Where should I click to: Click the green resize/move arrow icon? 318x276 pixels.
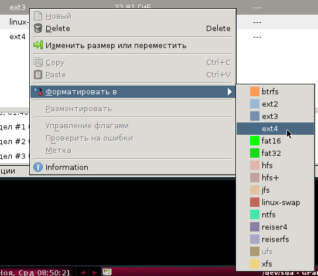[x=38, y=45]
